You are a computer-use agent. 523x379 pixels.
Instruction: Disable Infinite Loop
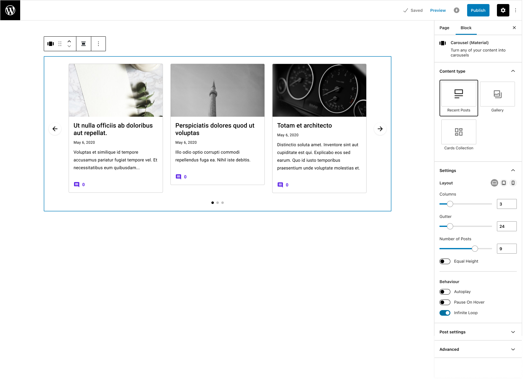click(445, 313)
